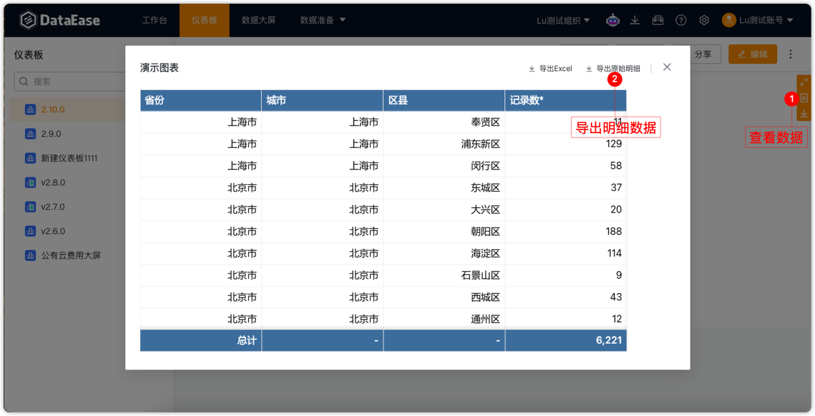Open the settings gear icon

pos(704,20)
